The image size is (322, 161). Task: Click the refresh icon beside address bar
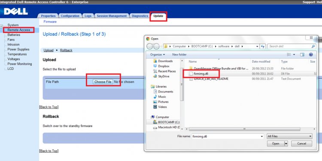pyautogui.click(x=263, y=46)
